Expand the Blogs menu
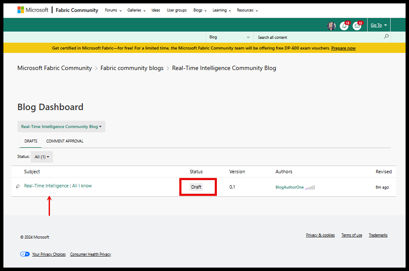The height and width of the screenshot is (271, 409). click(200, 10)
